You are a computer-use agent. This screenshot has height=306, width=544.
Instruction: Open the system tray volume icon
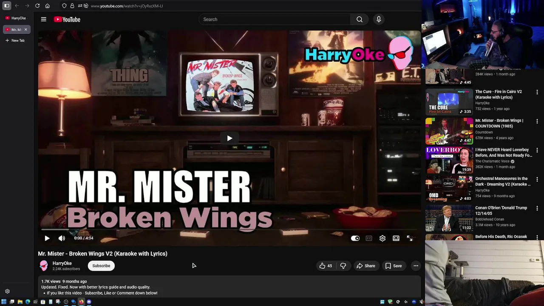(x=421, y=302)
